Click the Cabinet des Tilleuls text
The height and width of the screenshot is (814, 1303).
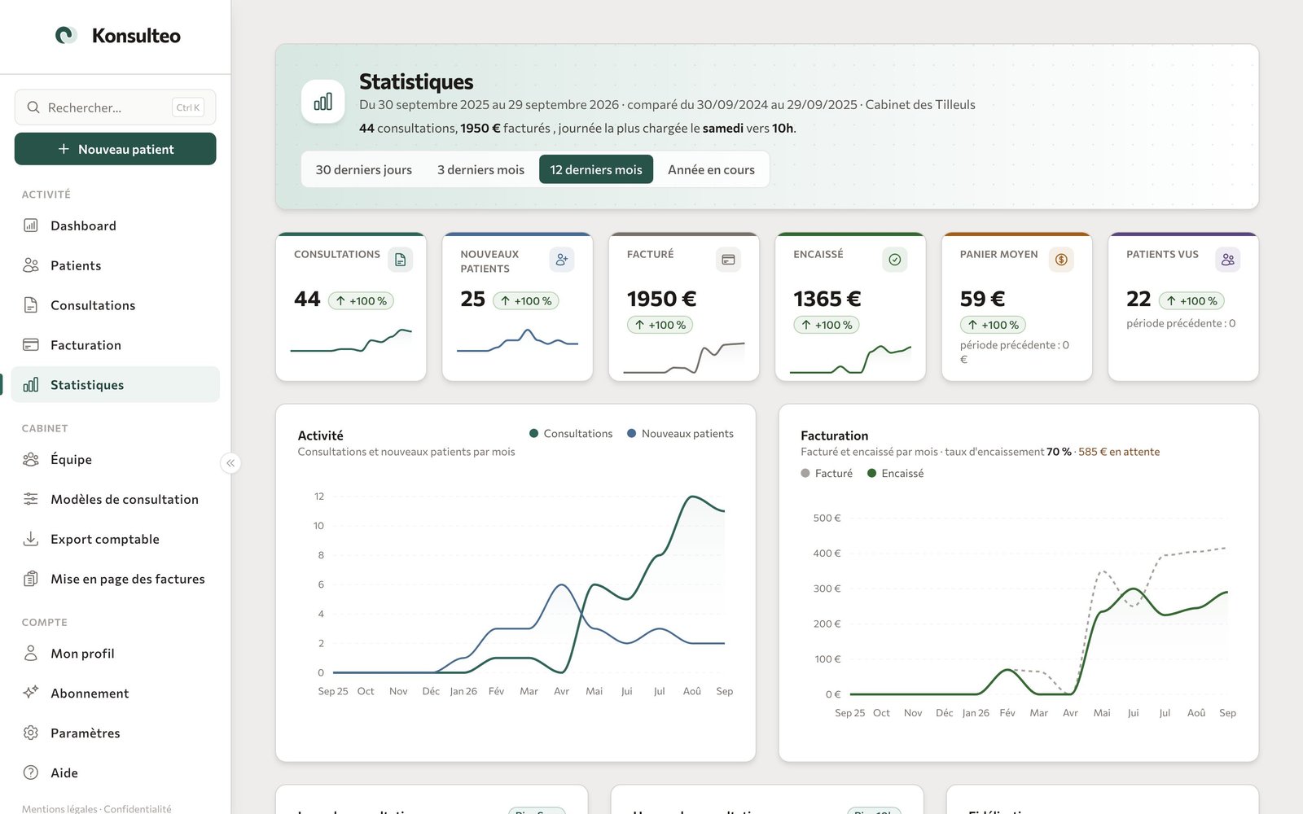[920, 105]
